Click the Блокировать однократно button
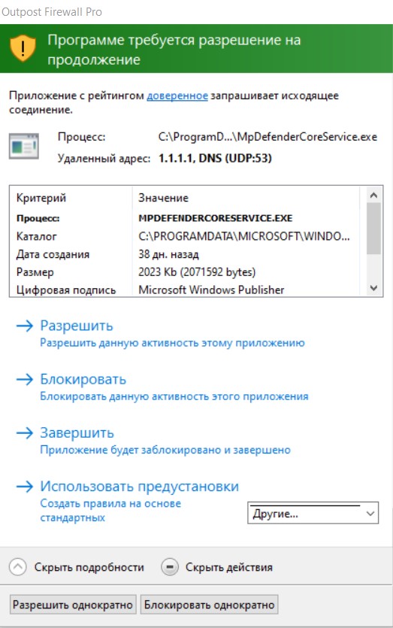The image size is (393, 628). tap(210, 605)
